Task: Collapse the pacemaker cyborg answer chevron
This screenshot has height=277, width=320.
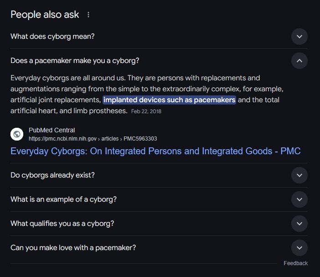Action: [x=299, y=61]
